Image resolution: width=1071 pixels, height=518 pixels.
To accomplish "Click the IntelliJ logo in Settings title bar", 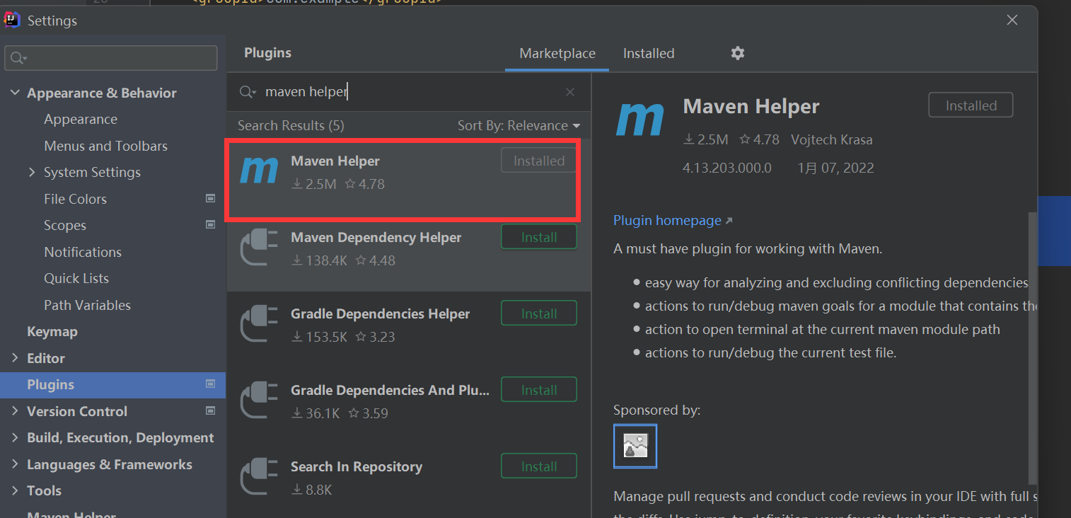I will pyautogui.click(x=12, y=20).
